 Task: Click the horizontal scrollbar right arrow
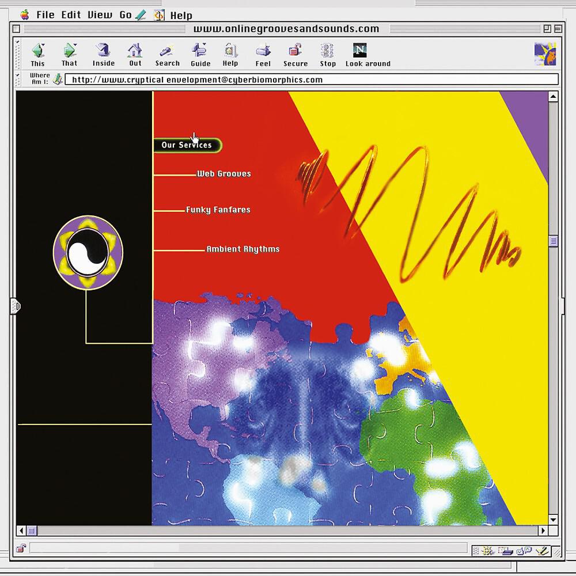tap(543, 530)
